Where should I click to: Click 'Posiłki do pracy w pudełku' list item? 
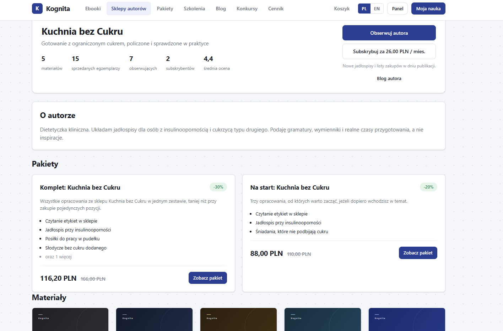(72, 239)
